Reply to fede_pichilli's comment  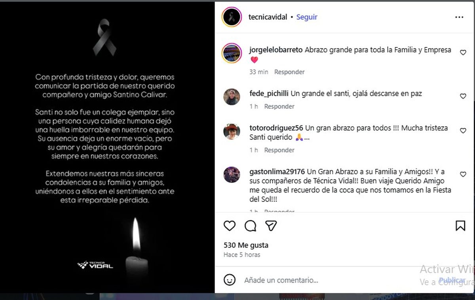coord(279,106)
